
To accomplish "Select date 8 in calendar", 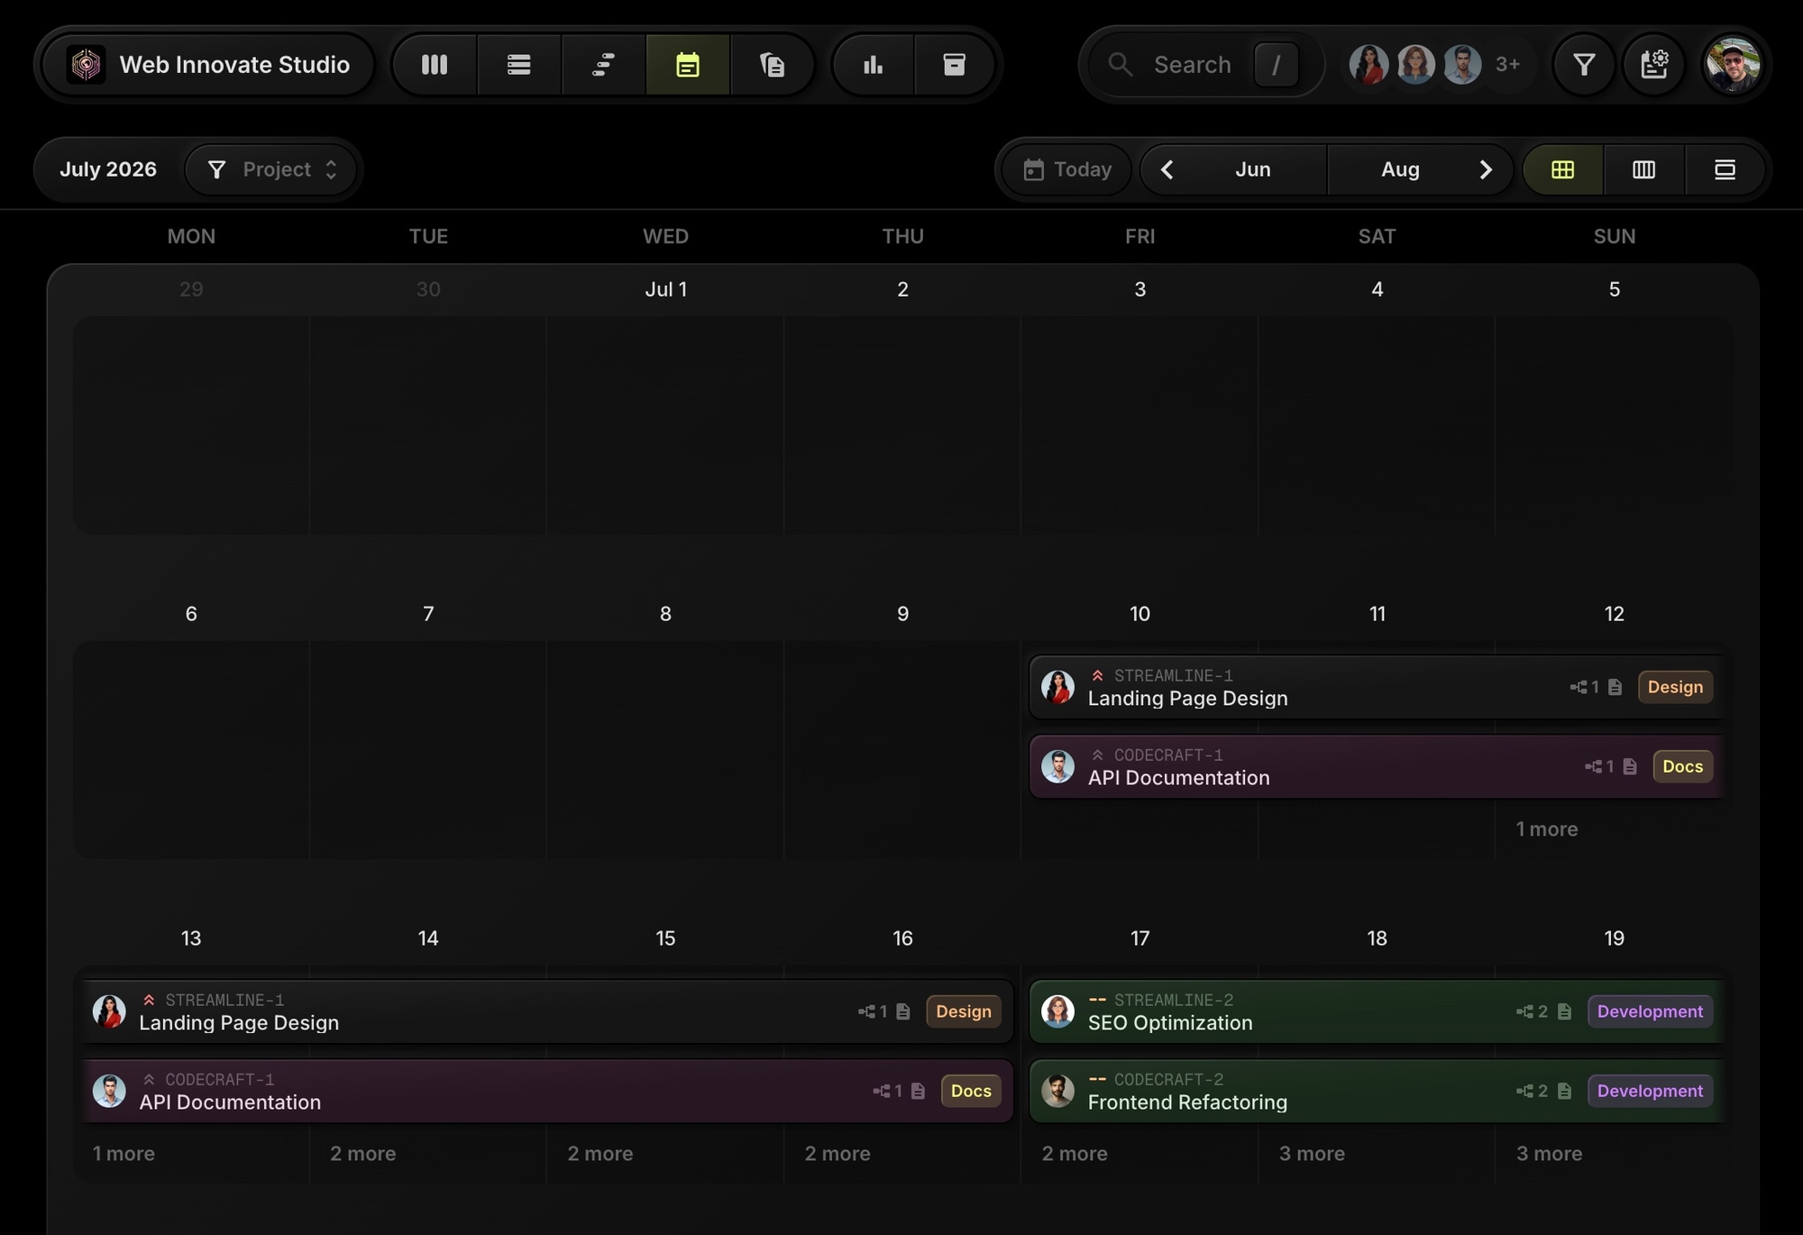I will tap(665, 614).
